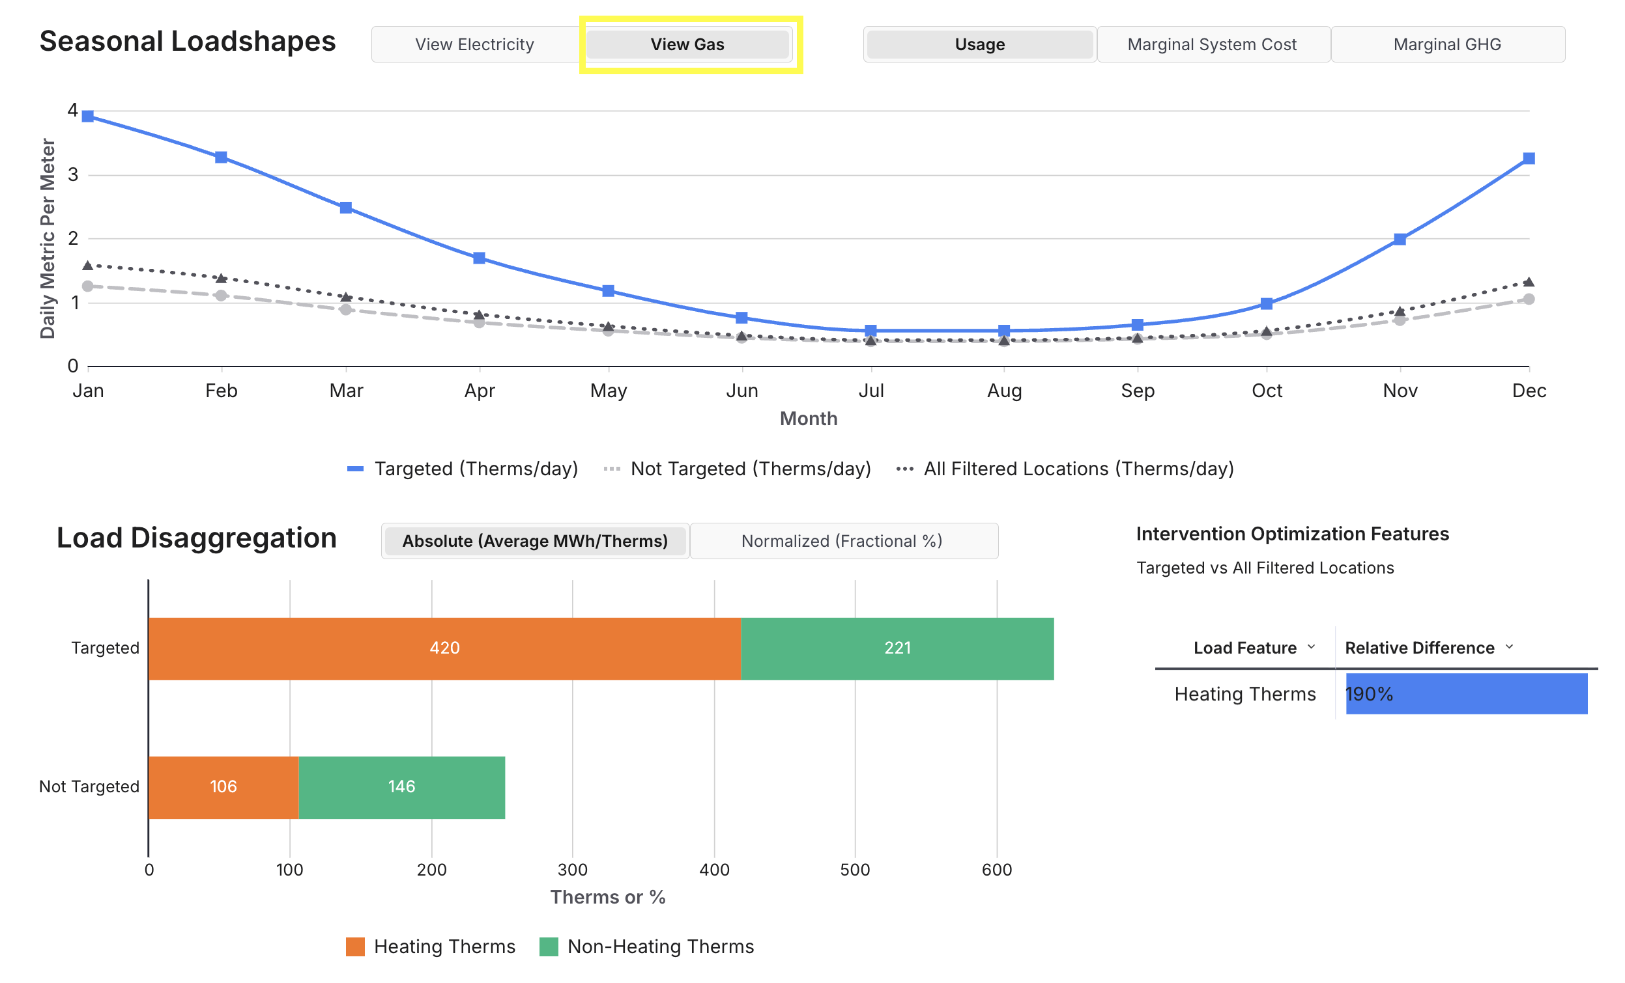
Task: Switch to View Electricity
Action: [474, 44]
